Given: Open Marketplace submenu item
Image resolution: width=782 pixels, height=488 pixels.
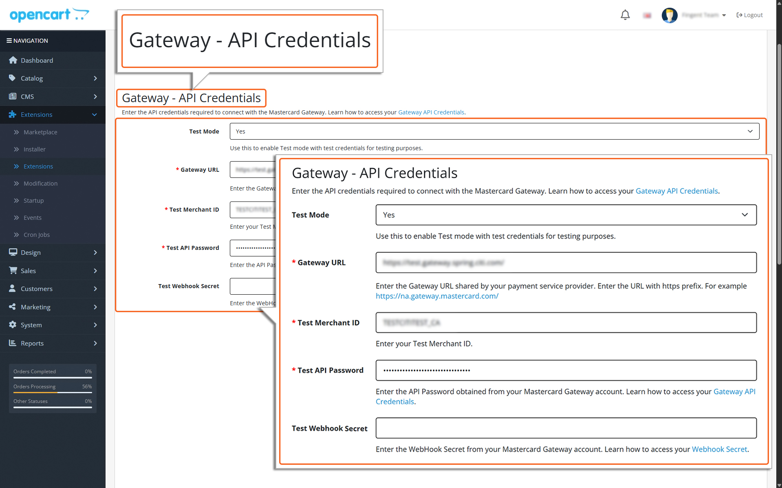Looking at the screenshot, I should [53, 132].
